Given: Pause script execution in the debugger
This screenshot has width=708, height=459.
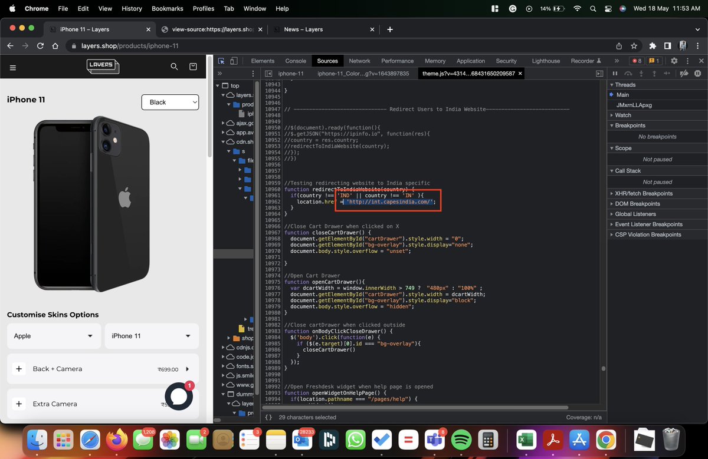Looking at the screenshot, I should click(x=615, y=74).
